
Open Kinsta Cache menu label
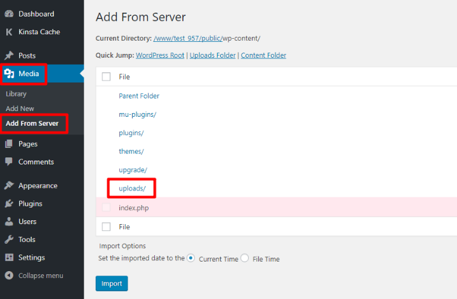[x=39, y=32]
